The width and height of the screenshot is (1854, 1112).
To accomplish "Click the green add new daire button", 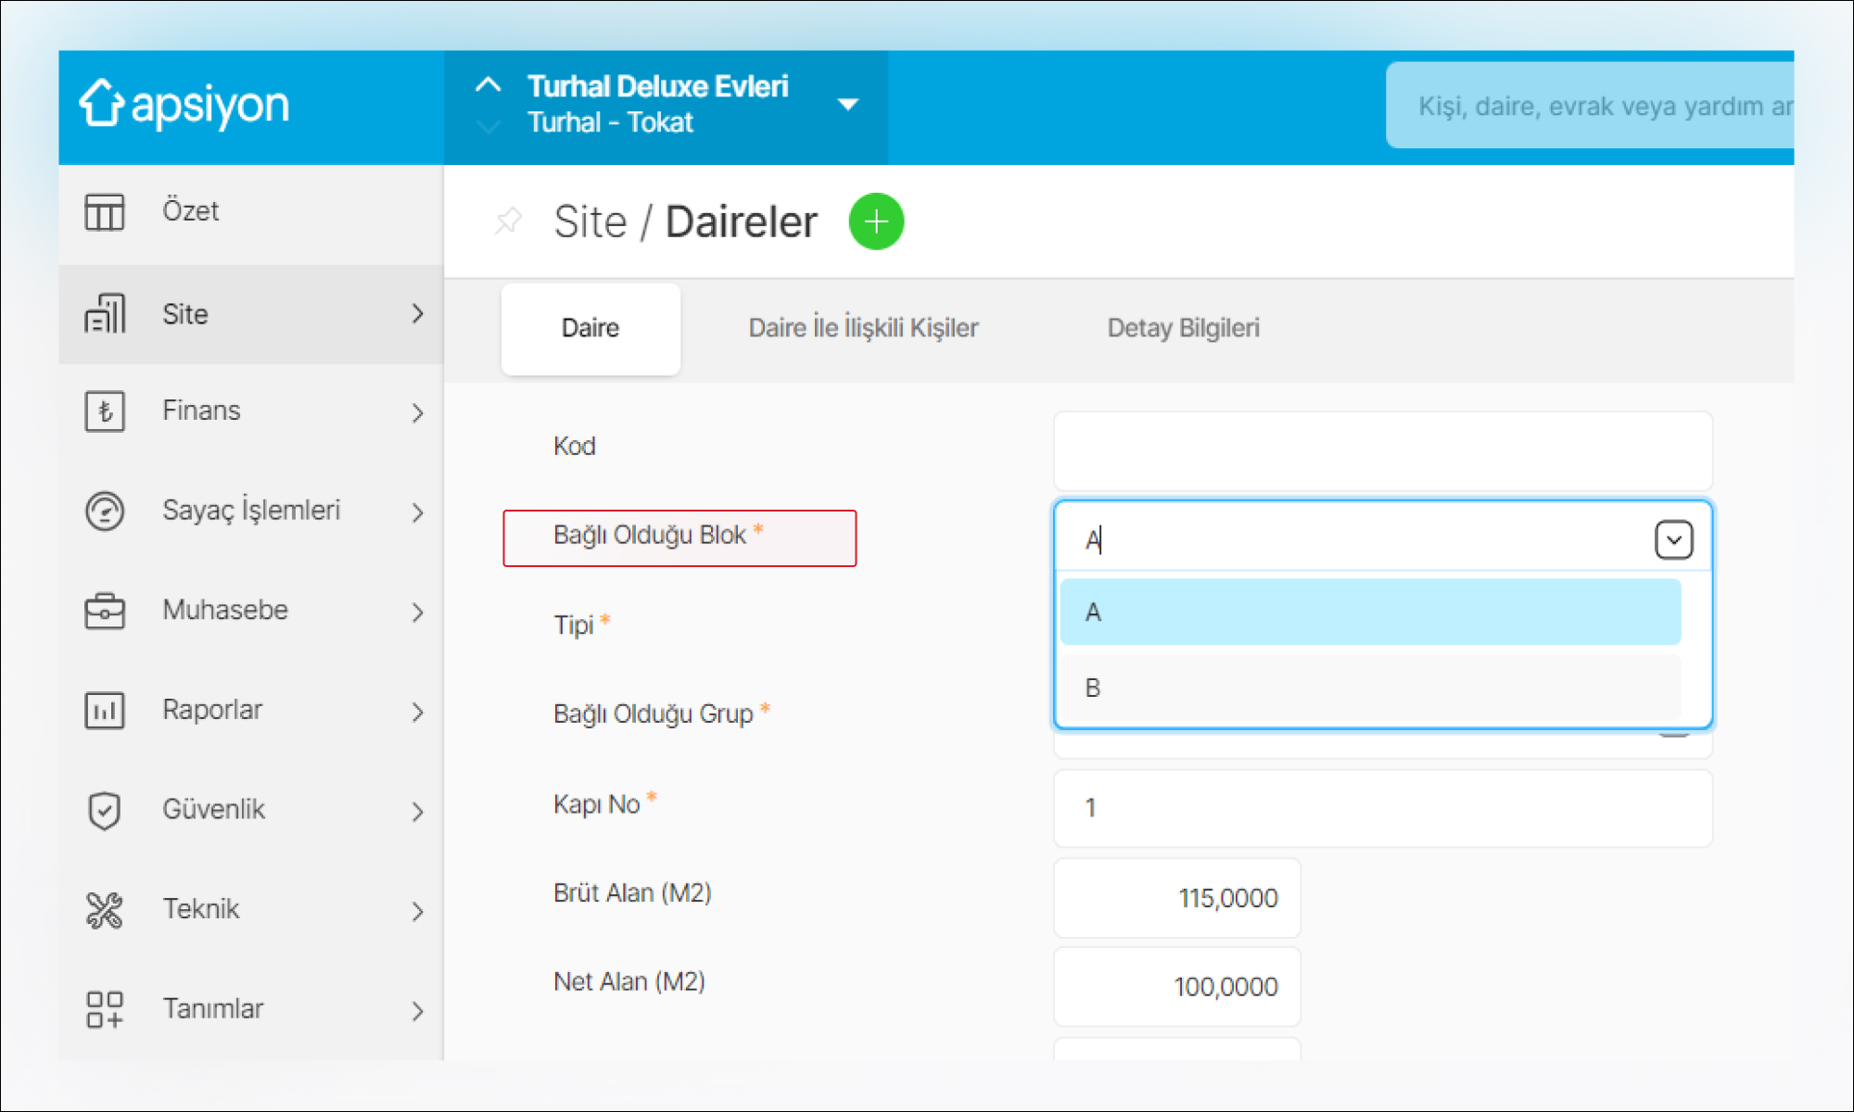I will coord(876,221).
